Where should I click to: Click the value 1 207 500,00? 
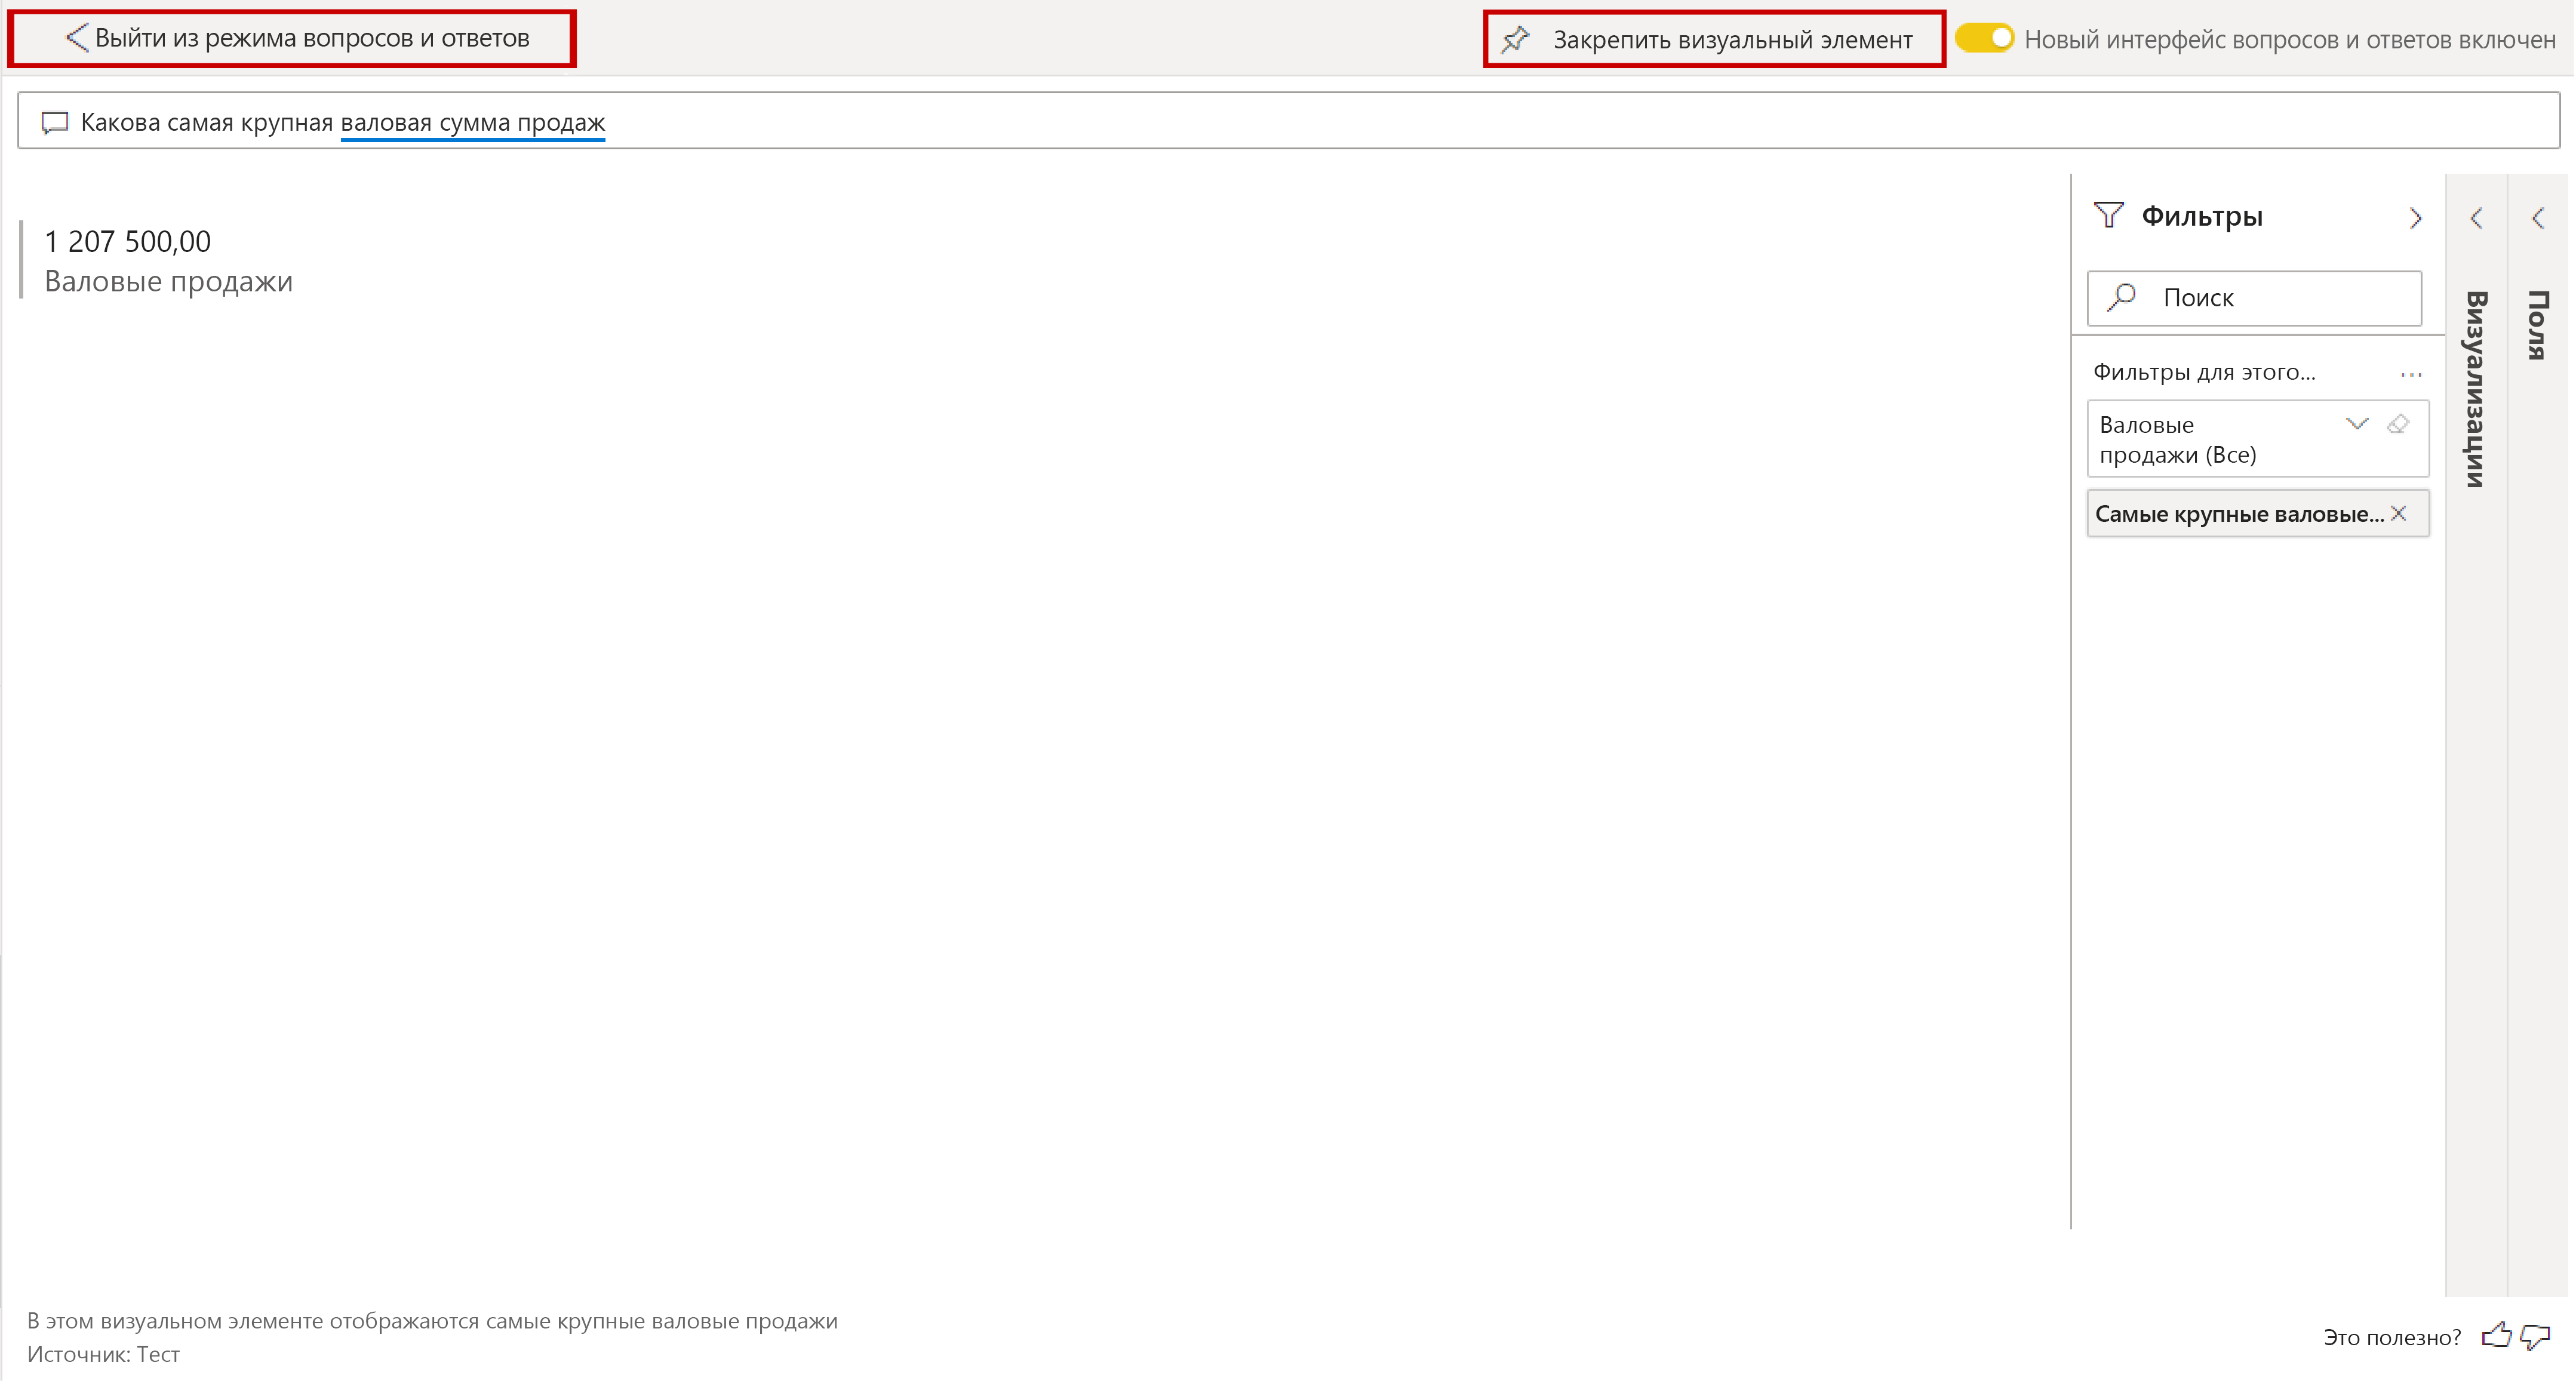[128, 241]
